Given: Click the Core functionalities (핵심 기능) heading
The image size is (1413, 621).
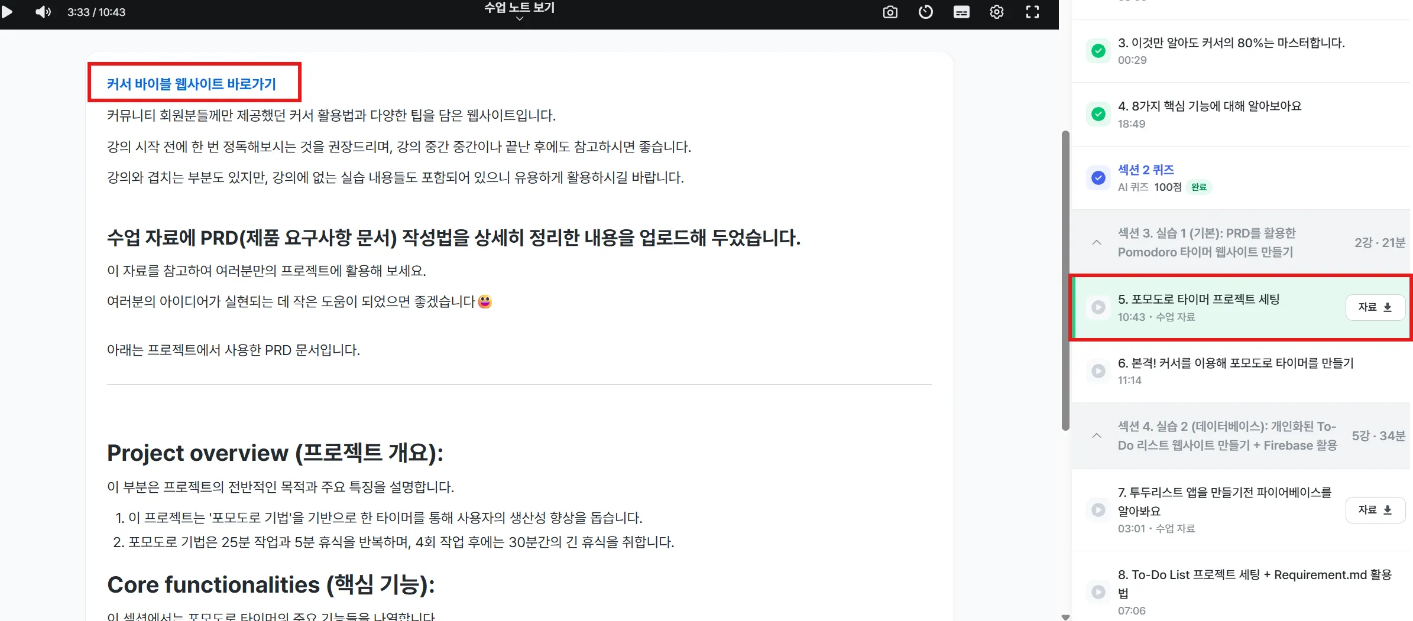Looking at the screenshot, I should (271, 585).
